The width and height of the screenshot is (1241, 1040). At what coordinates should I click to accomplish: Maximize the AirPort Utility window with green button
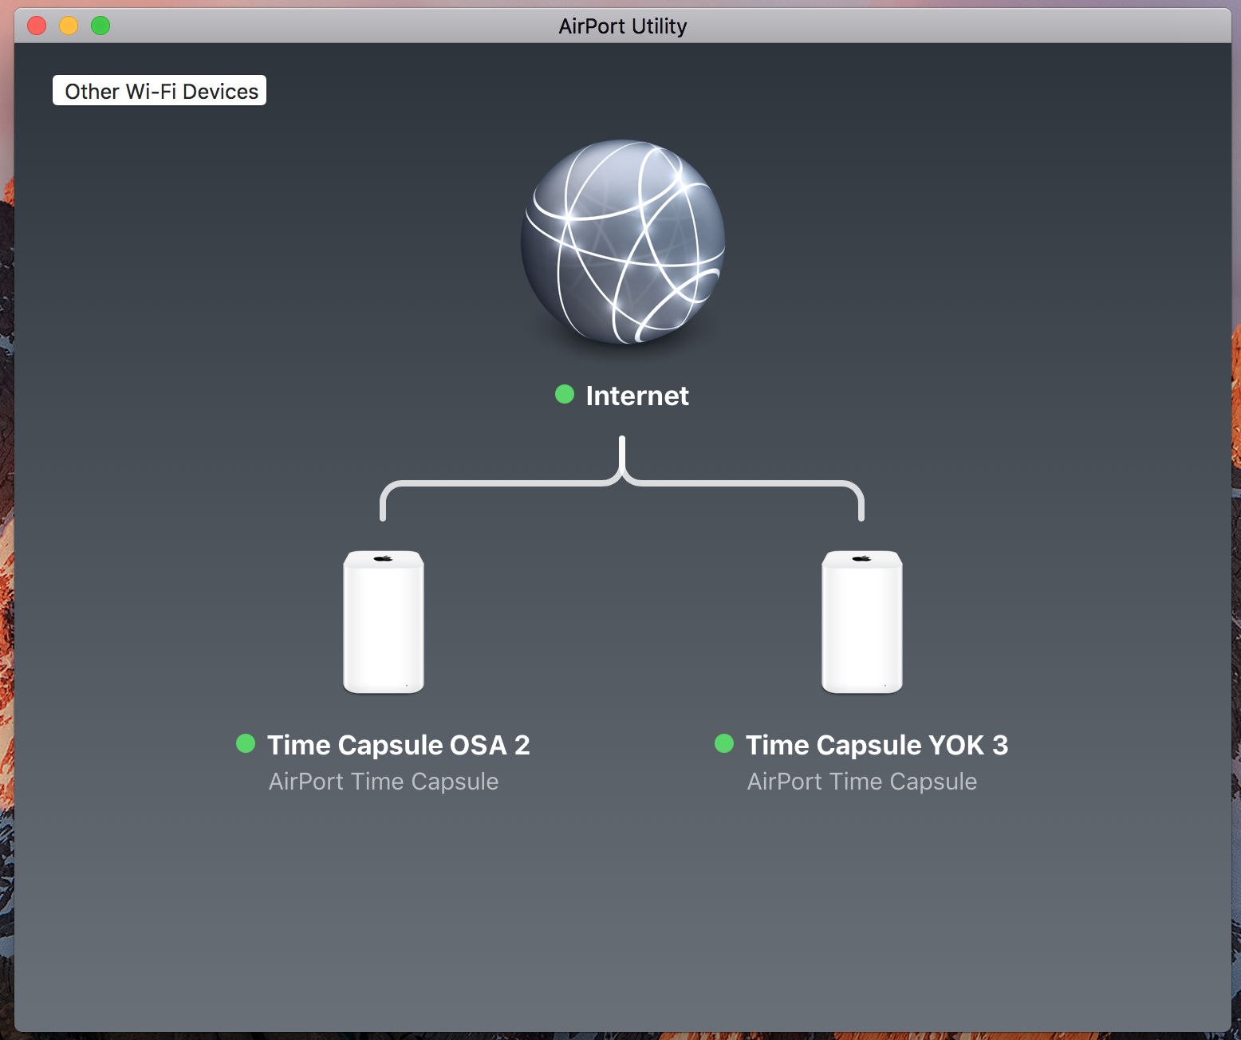(x=100, y=26)
